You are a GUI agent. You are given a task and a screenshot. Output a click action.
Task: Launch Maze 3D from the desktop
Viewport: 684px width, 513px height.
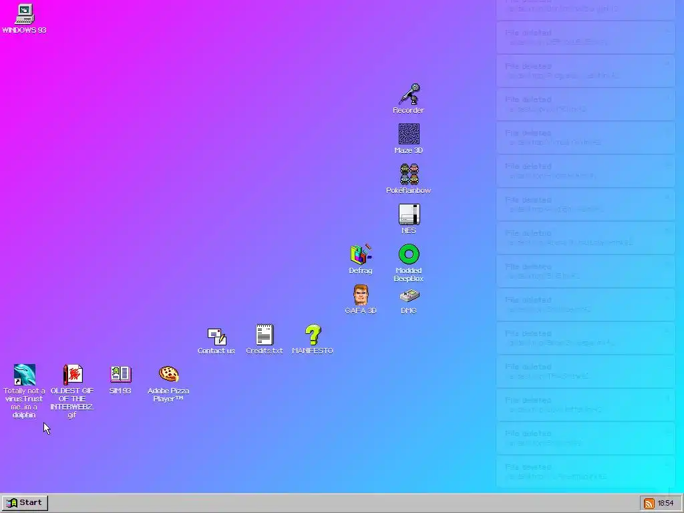coord(409,134)
